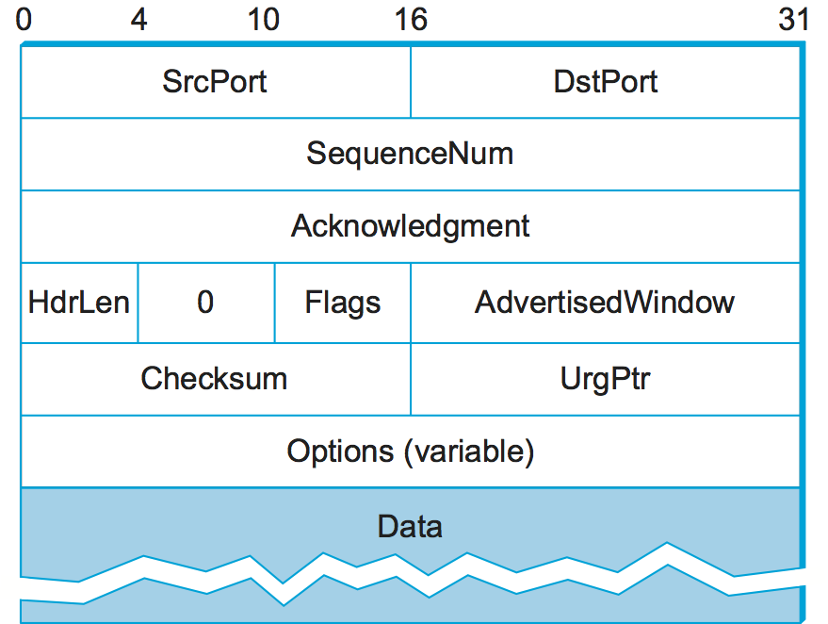Click the SequenceNum row

[x=410, y=154]
